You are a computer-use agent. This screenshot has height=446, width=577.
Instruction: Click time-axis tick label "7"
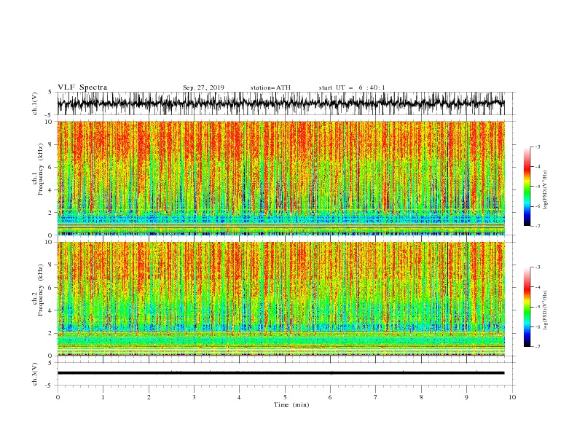(x=376, y=397)
